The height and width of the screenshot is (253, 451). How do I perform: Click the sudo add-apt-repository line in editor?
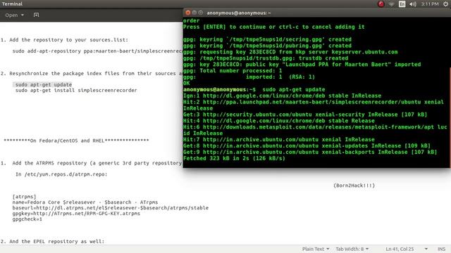[x=97, y=51]
